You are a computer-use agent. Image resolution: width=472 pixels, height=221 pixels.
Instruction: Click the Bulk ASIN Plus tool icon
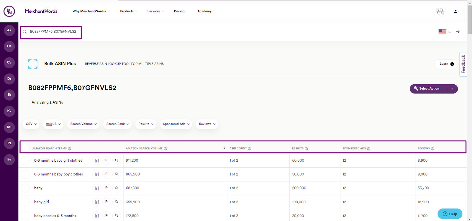[33, 64]
